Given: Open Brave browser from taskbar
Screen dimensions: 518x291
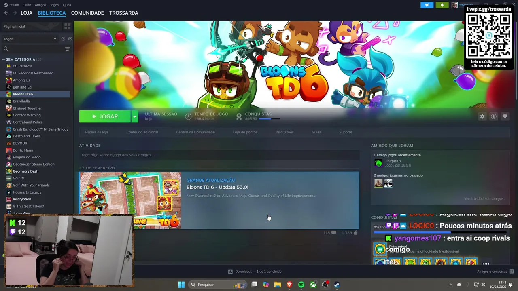Looking at the screenshot, I should [289, 285].
